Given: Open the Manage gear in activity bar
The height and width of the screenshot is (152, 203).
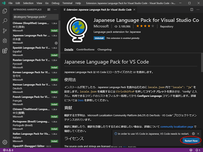Looking at the screenshot, I should [5, 142].
